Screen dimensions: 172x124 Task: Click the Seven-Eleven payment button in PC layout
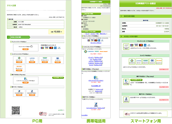point(19,60)
